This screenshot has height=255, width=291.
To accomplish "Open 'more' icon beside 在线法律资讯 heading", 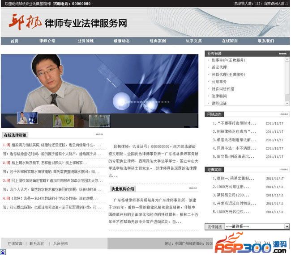I will coord(99,134).
